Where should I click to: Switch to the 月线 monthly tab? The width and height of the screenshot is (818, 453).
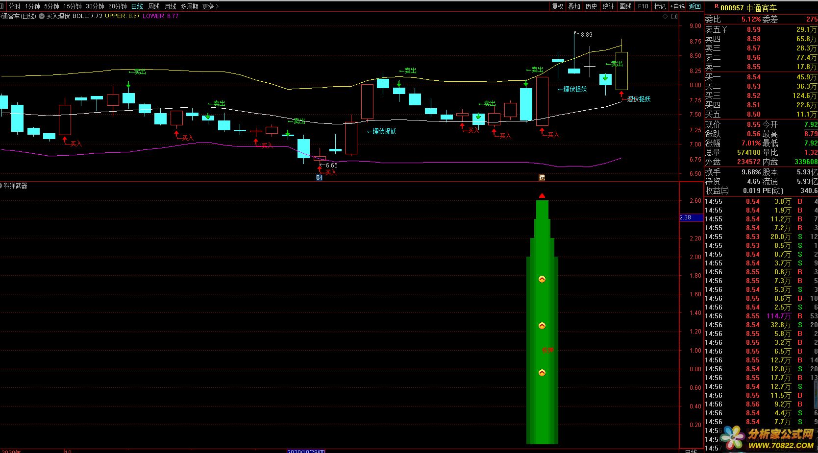pyautogui.click(x=171, y=6)
